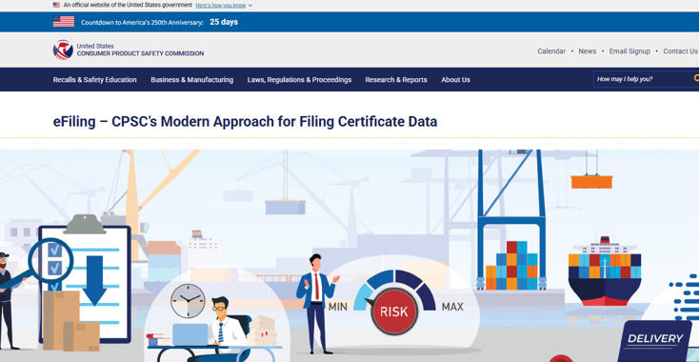
Task: Click the American flag in countdown bar
Action: (64, 21)
